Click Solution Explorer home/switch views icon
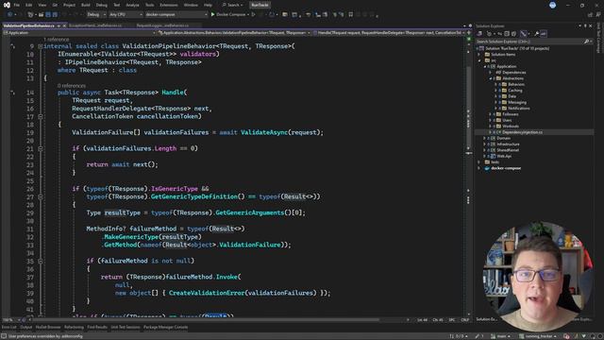604x340 pixels. tap(479, 34)
